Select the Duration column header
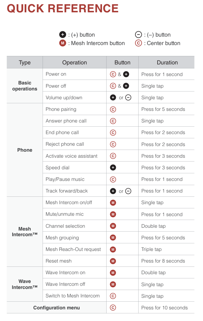 click(x=166, y=62)
